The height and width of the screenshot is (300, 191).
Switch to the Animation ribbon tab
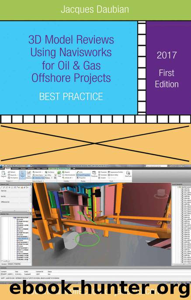pyautogui.click(x=31, y=168)
